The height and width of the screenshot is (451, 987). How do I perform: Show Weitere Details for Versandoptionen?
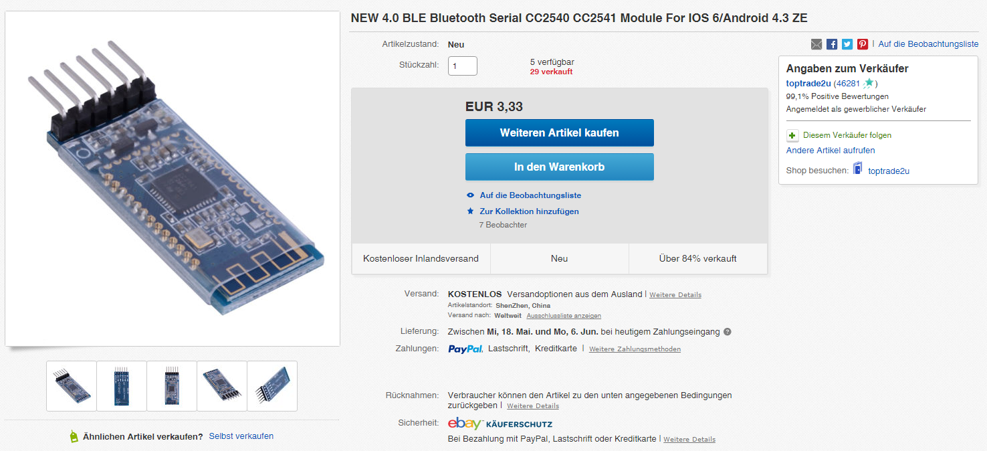click(x=675, y=294)
